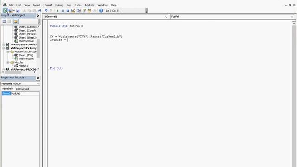
Task: Open the Run menu
Action: (69, 5)
